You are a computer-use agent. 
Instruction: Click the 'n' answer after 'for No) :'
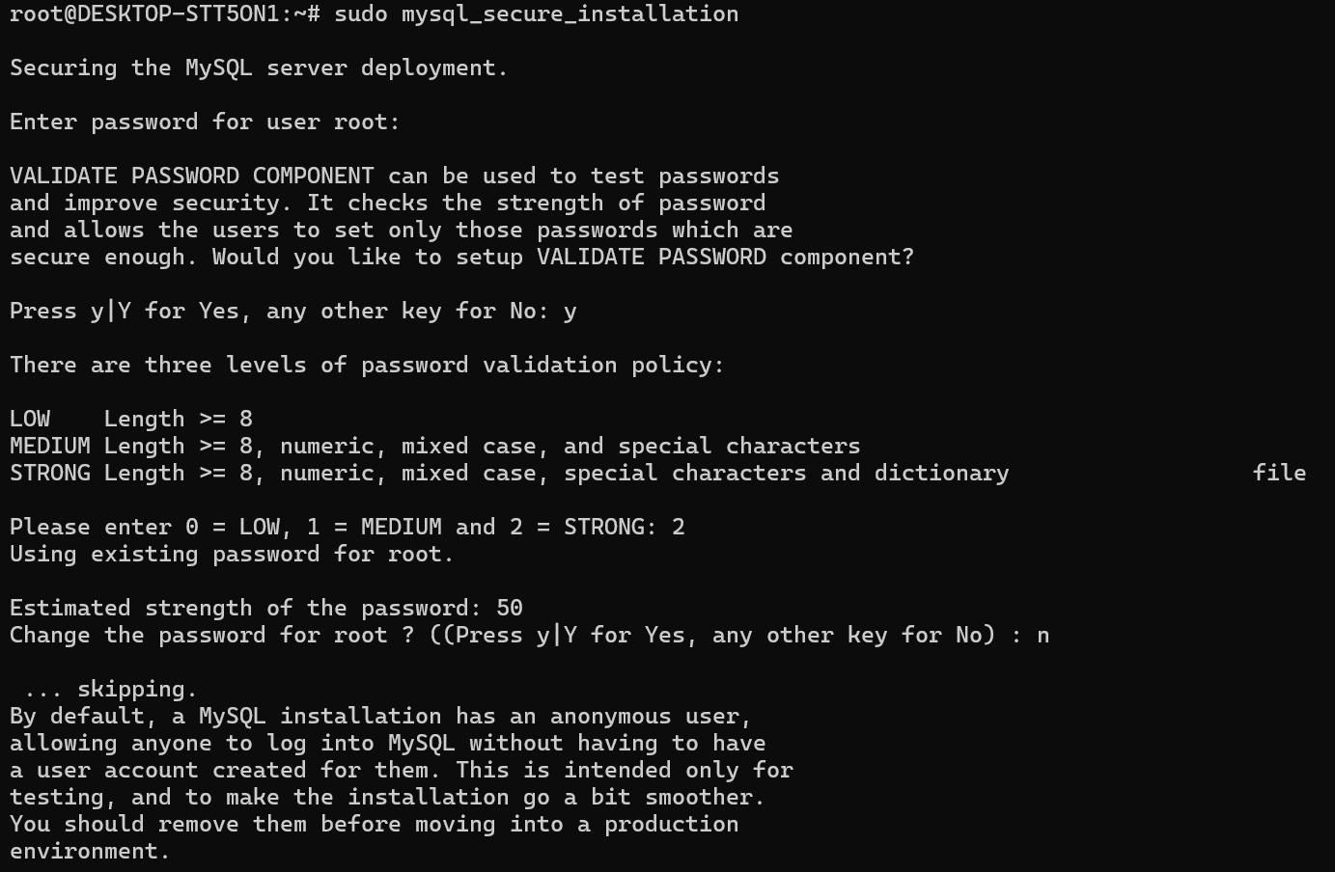(1043, 635)
